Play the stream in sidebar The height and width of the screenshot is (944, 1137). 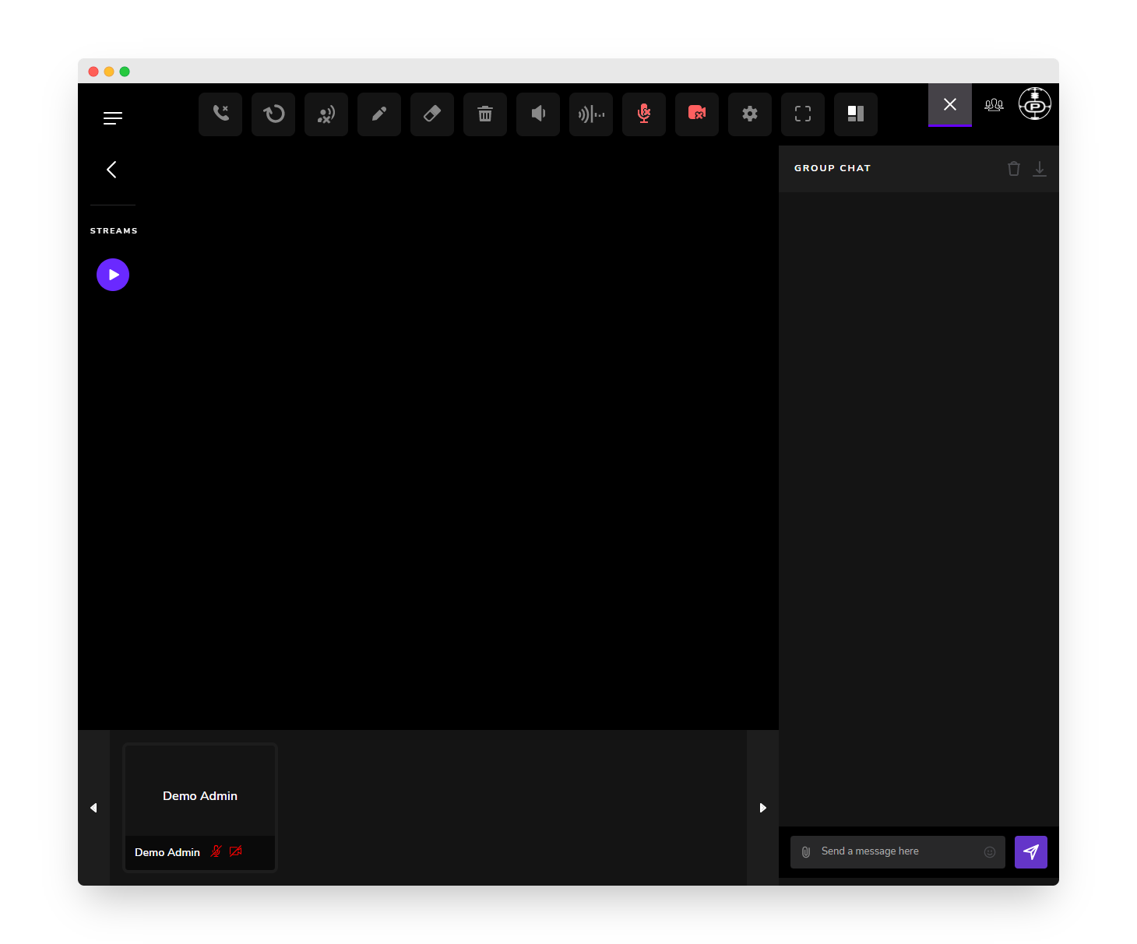[x=113, y=275]
